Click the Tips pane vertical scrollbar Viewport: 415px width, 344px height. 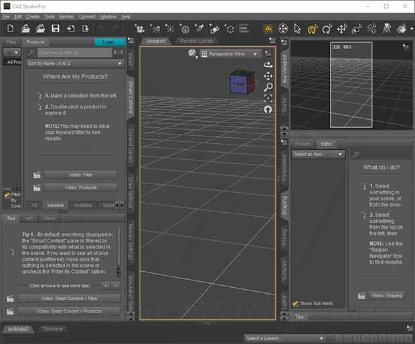(118, 252)
